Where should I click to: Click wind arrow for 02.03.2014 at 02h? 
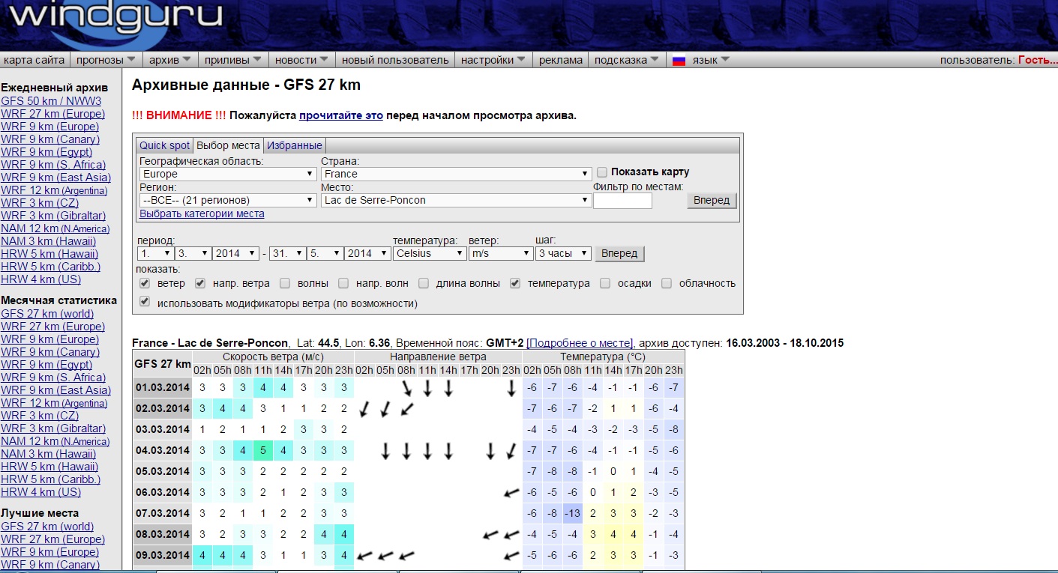click(x=364, y=409)
